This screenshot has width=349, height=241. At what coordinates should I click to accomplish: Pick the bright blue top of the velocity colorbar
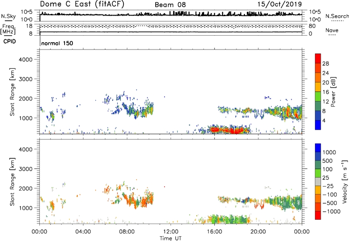318,148
